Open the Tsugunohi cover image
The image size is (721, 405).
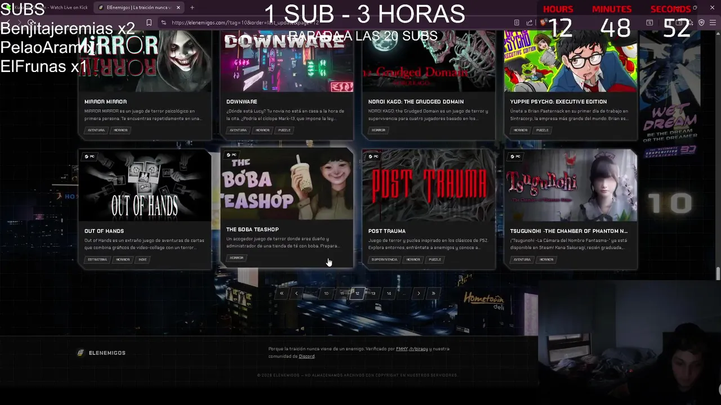571,185
